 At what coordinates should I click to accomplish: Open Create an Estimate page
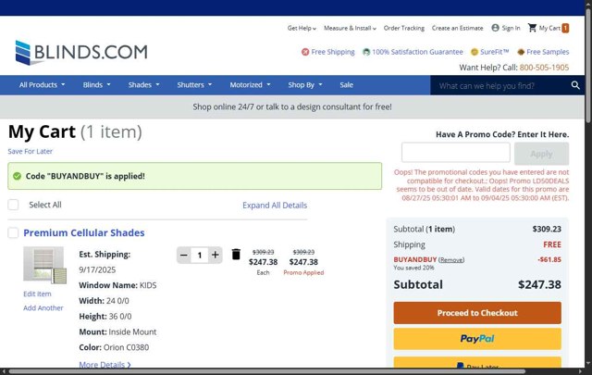(x=457, y=28)
